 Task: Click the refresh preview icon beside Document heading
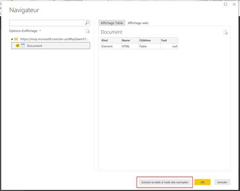[225, 32]
